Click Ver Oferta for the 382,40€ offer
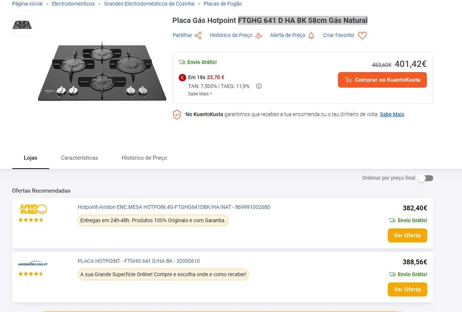 coord(407,235)
